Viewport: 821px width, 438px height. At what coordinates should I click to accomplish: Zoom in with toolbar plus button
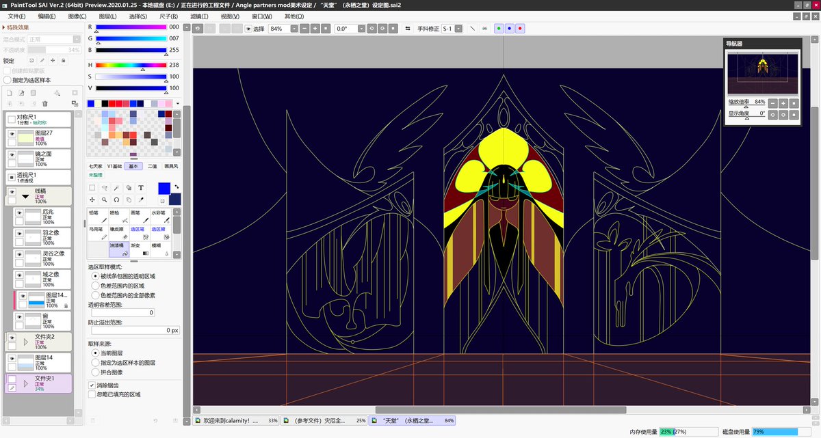(315, 29)
